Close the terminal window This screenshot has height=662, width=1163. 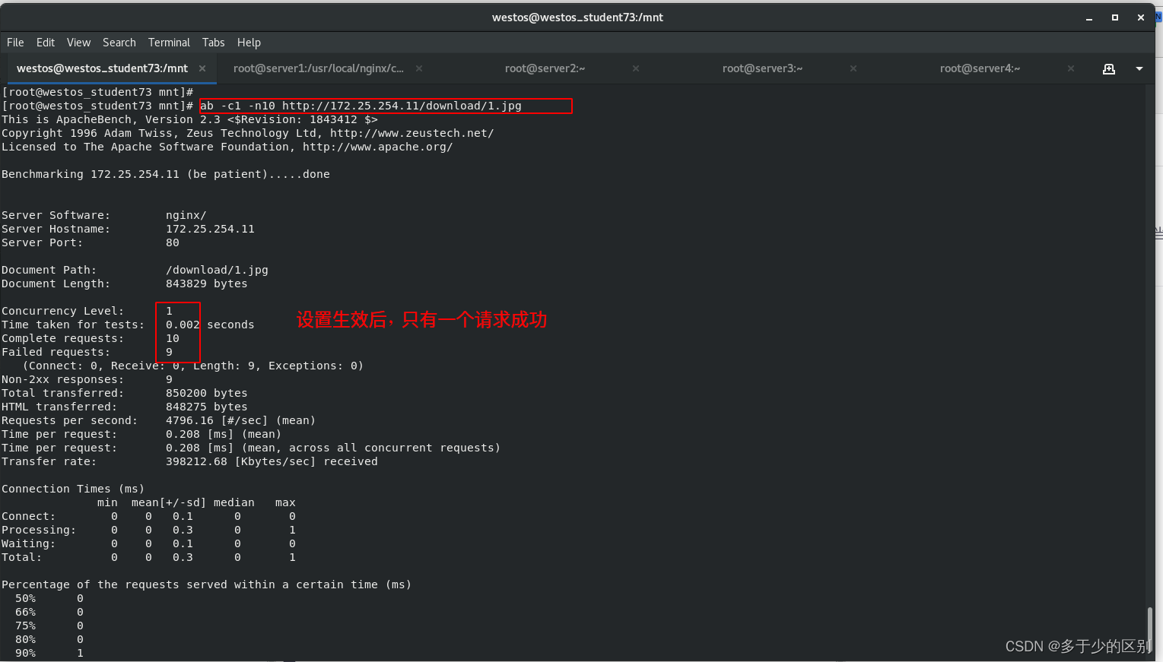click(1141, 17)
